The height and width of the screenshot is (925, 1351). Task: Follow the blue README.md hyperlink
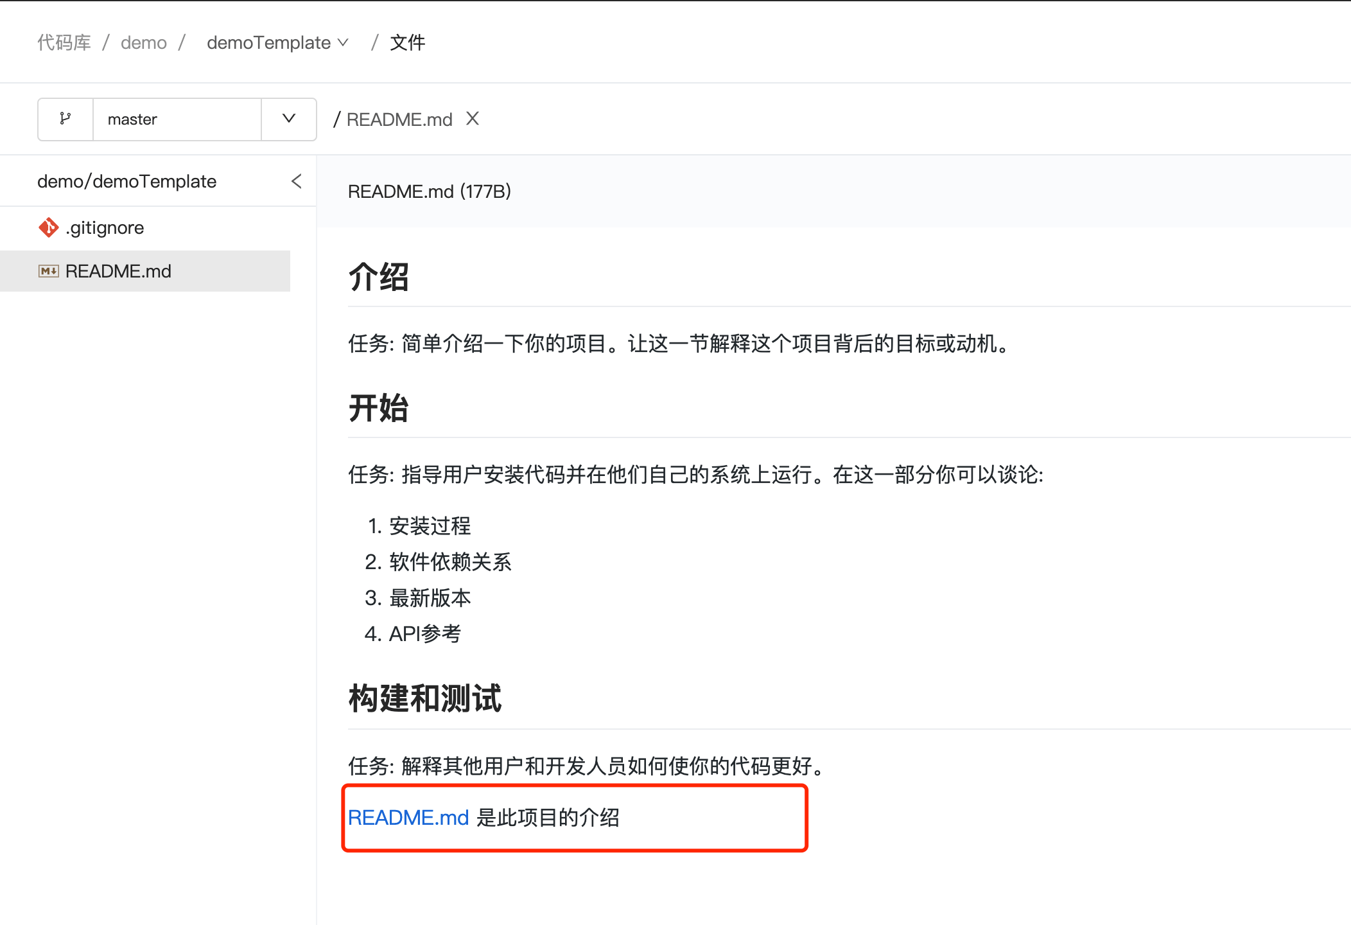(408, 818)
